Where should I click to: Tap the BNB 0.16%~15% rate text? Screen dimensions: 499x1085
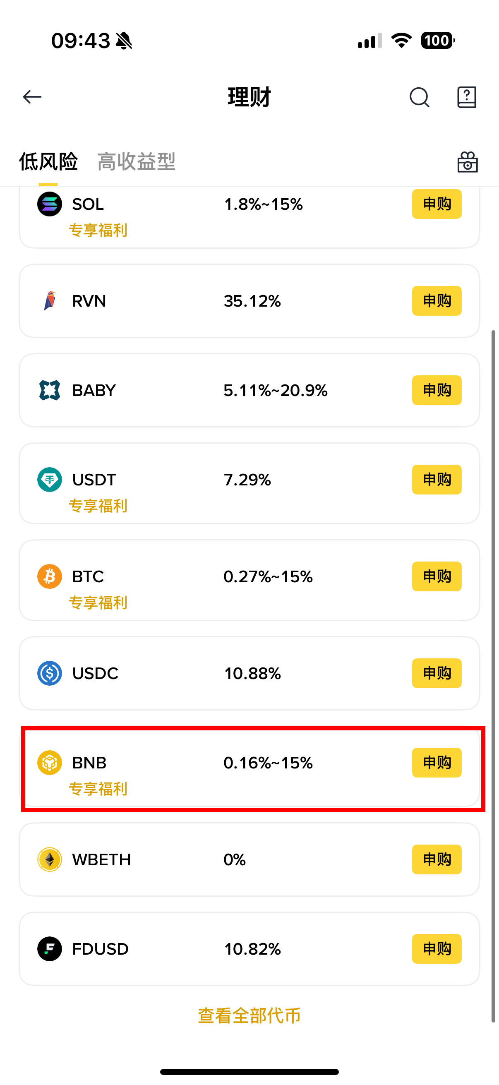(x=268, y=763)
